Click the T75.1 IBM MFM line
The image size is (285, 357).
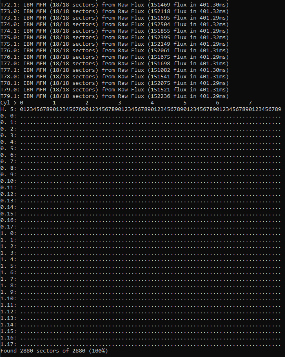tap(114, 44)
